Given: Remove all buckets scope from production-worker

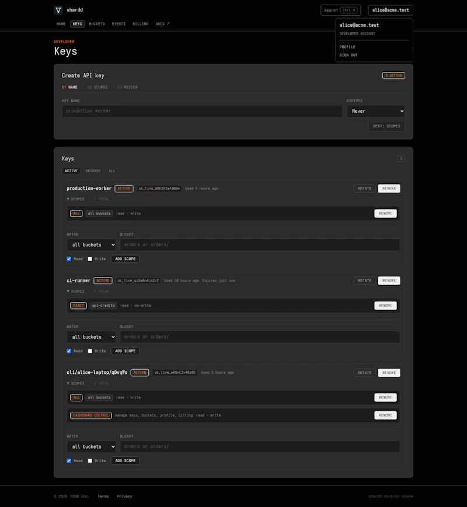Looking at the screenshot, I should click(385, 213).
